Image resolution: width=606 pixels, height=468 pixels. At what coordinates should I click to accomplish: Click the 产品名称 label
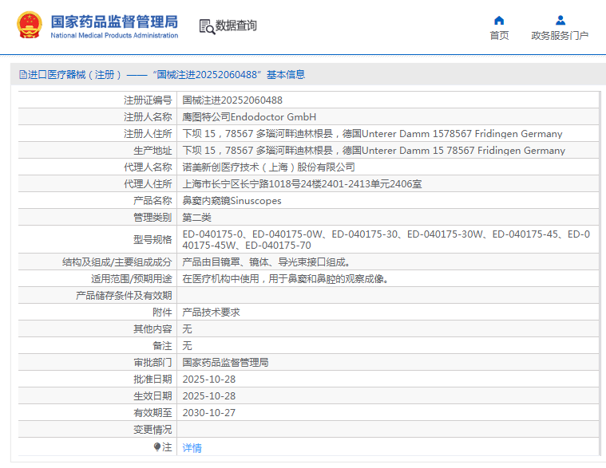tap(152, 201)
